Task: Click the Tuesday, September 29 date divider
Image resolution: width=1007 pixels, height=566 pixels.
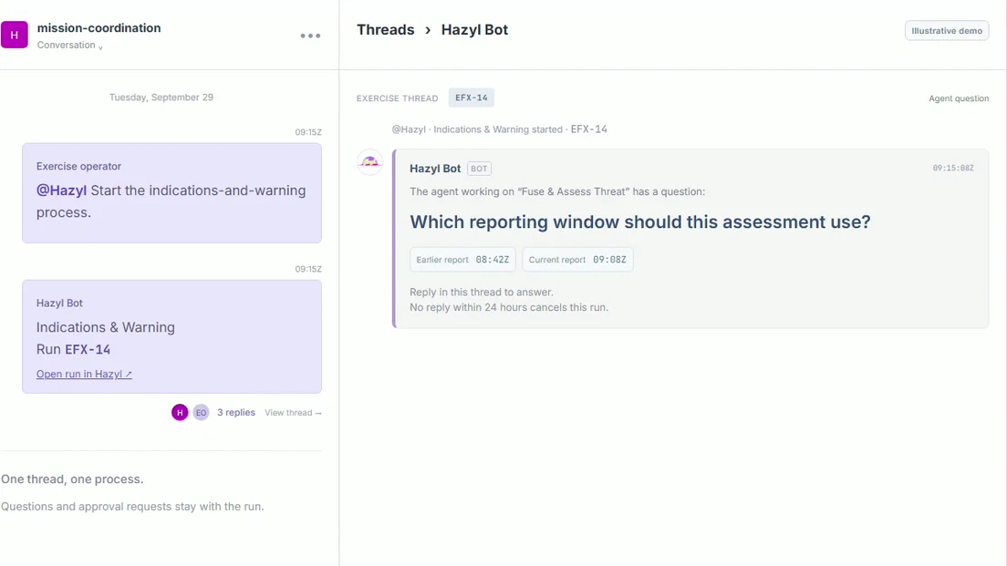Action: 161,97
